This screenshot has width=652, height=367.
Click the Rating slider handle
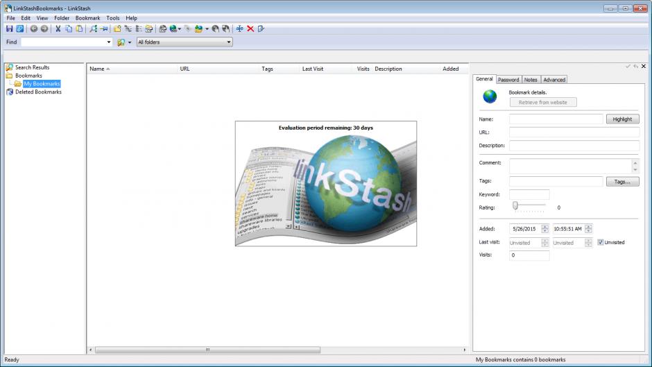pyautogui.click(x=515, y=205)
